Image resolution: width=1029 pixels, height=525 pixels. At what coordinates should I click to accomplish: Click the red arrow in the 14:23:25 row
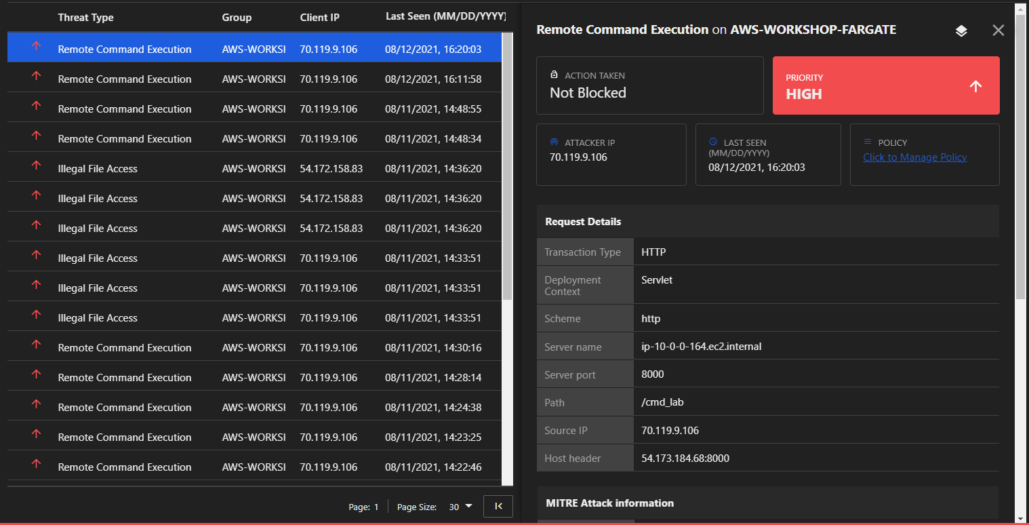37,434
